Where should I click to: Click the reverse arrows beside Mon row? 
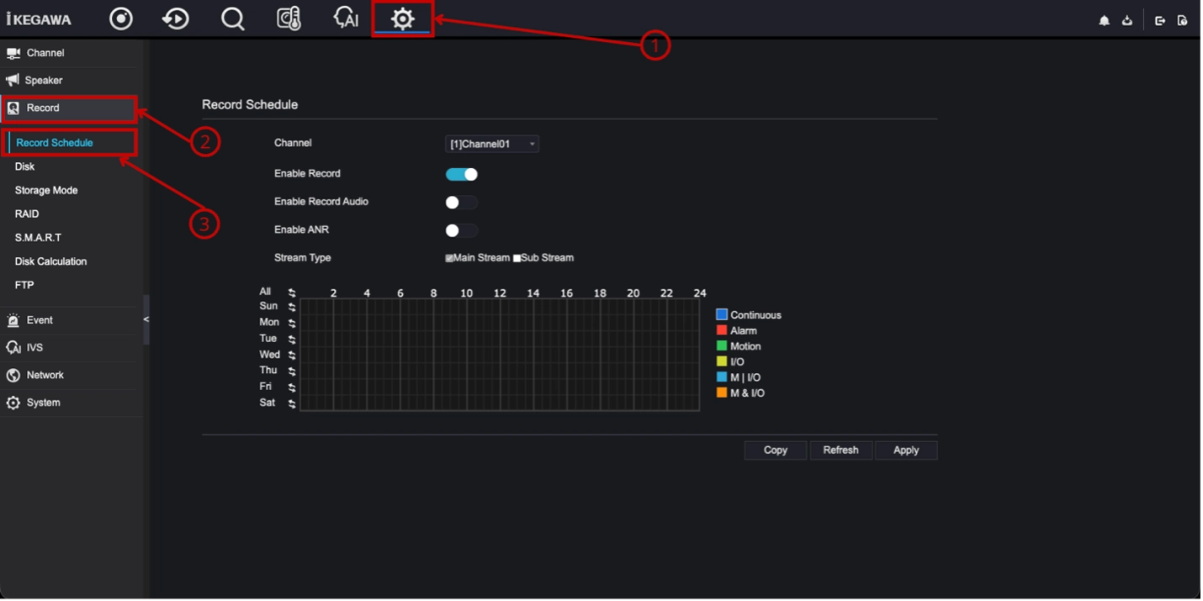[292, 323]
